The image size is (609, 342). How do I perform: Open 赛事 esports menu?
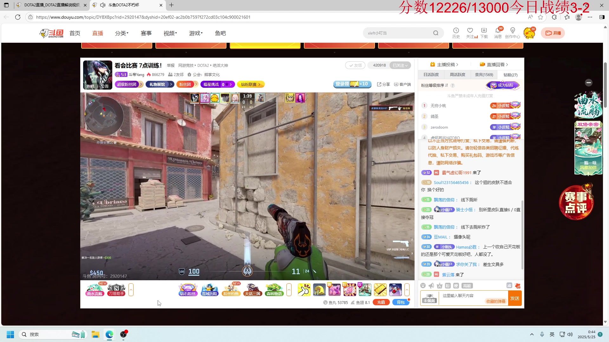(x=146, y=33)
